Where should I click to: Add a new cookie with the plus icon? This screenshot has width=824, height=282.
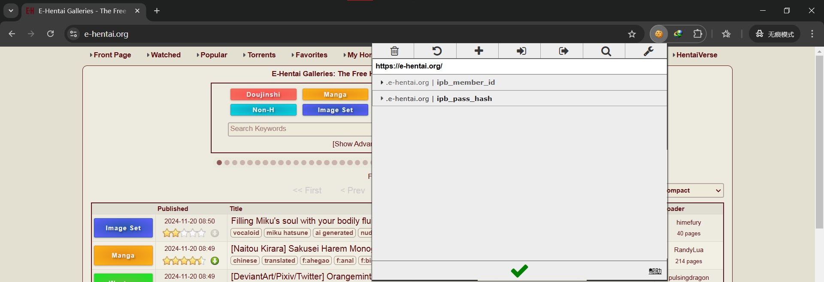479,51
